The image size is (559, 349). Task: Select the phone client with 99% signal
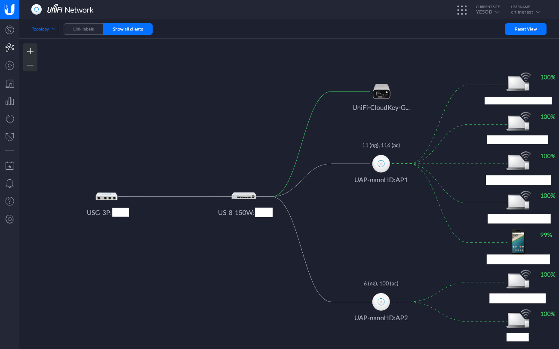[518, 242]
